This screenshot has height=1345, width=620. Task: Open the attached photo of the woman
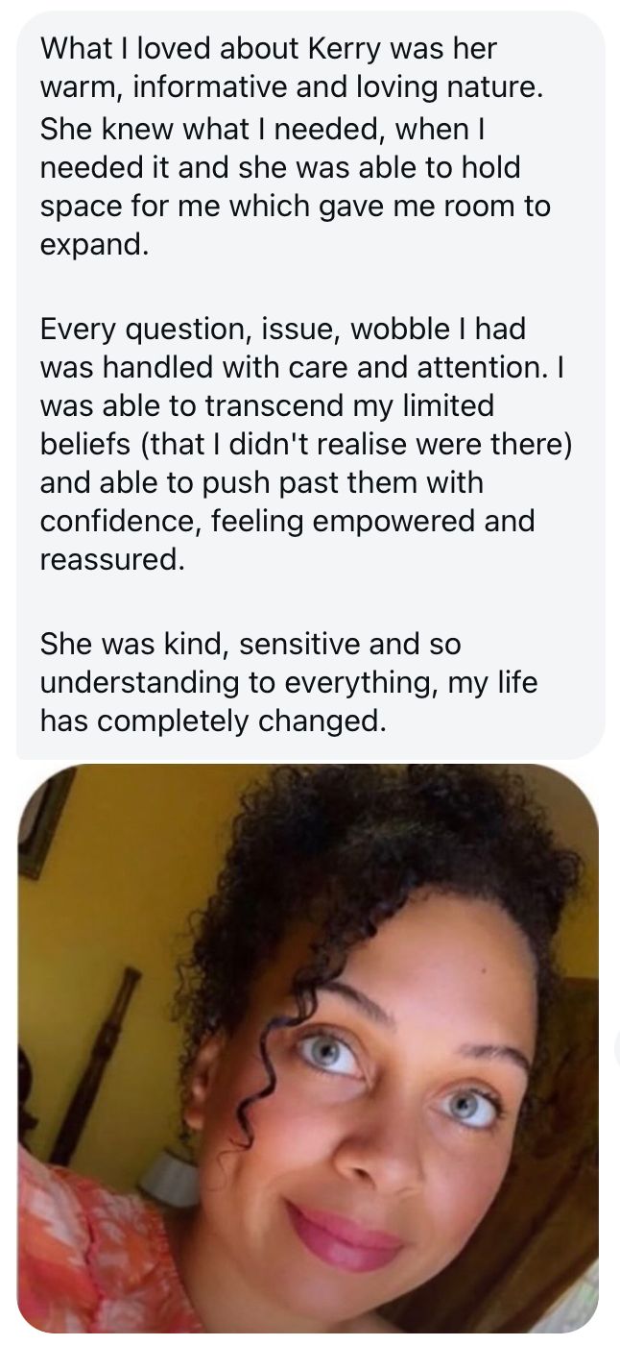(308, 1049)
